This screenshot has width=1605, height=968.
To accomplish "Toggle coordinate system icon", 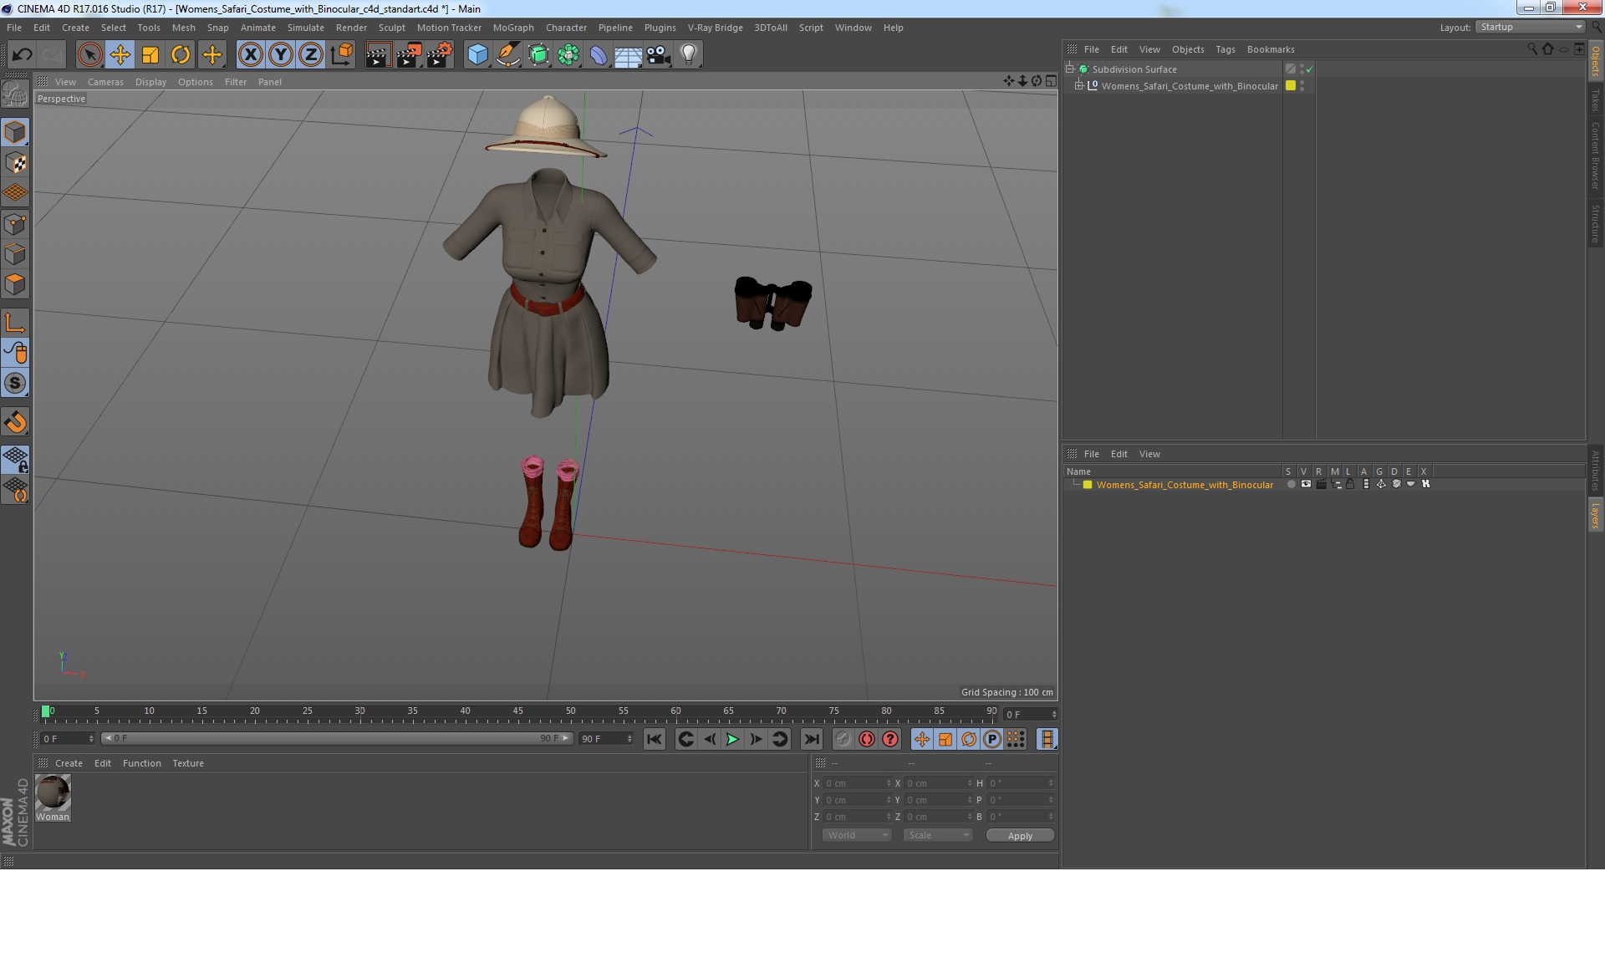I will click(x=341, y=55).
